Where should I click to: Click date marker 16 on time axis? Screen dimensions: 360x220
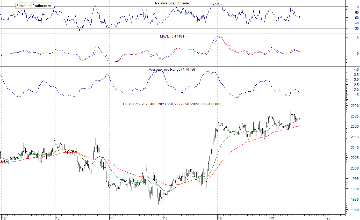(x=220, y=218)
